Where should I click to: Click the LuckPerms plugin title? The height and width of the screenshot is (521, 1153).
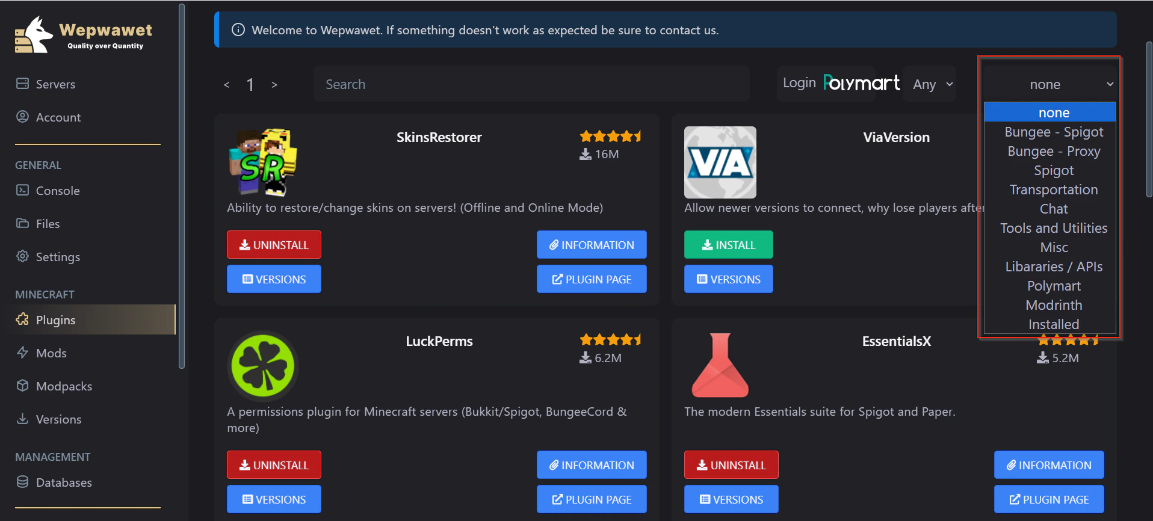click(439, 341)
